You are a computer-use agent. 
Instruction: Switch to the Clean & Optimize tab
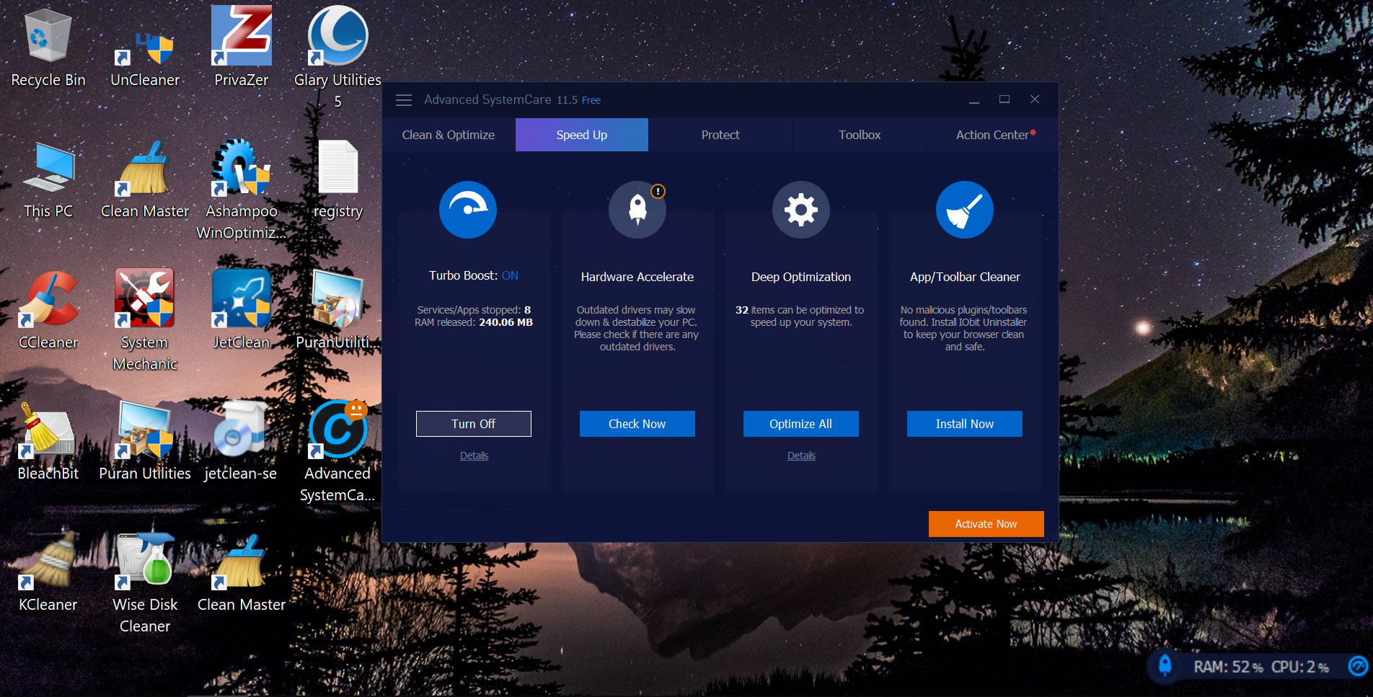tap(449, 135)
